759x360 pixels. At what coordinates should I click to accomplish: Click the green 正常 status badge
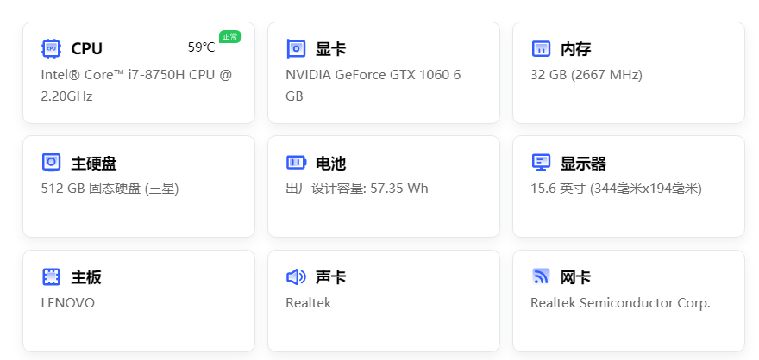point(230,37)
